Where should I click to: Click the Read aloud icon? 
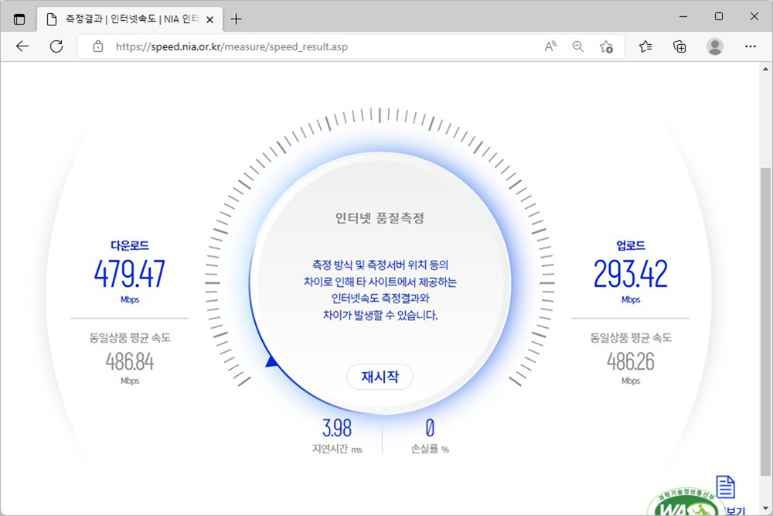click(x=550, y=46)
